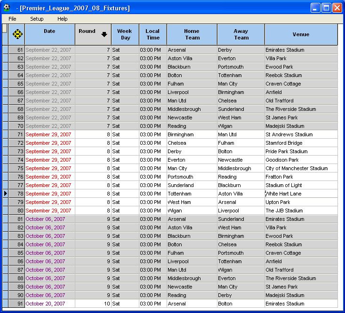345x313 pixels.
Task: Select row number 61
Action: tap(17, 50)
